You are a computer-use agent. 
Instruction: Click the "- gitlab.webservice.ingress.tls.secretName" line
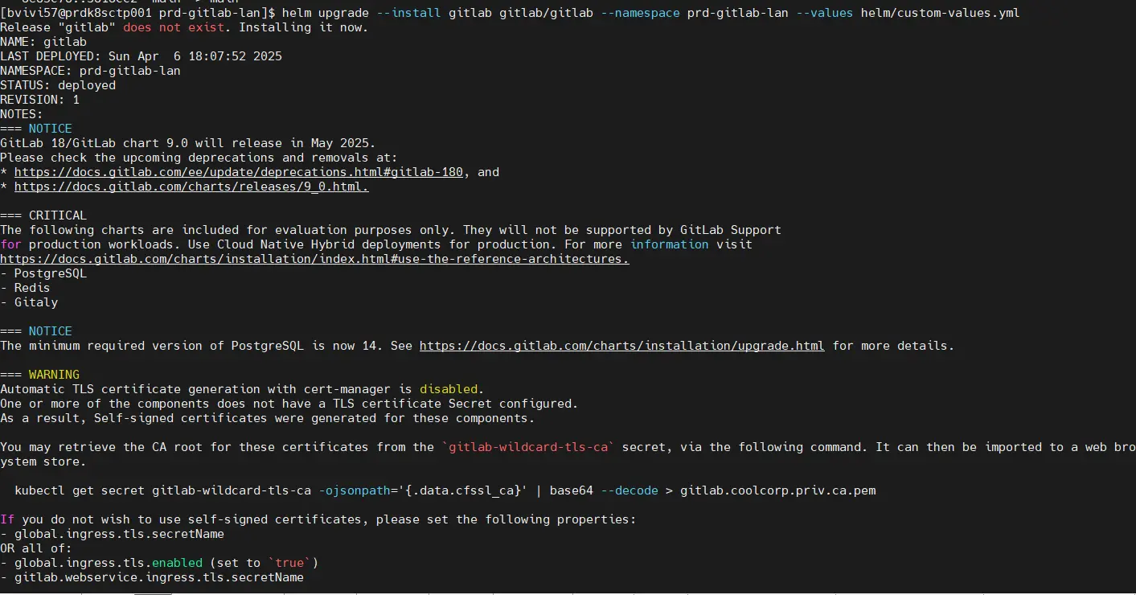[x=152, y=577]
